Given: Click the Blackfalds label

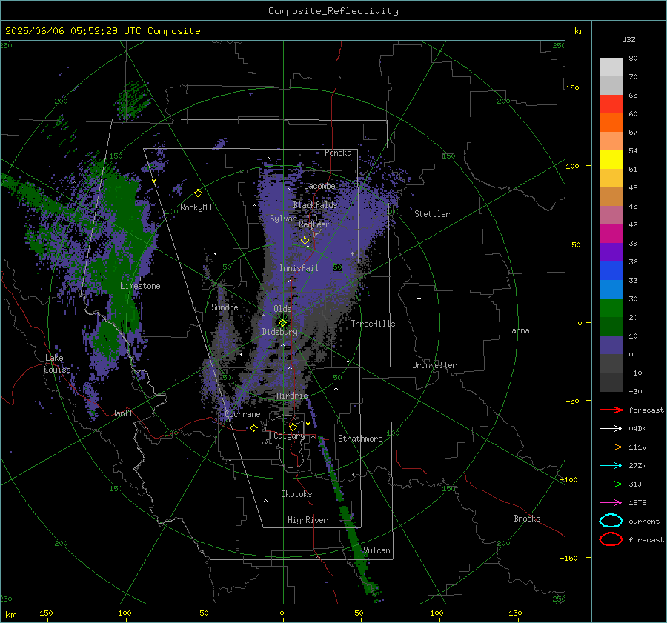Looking at the screenshot, I should pyautogui.click(x=315, y=205).
